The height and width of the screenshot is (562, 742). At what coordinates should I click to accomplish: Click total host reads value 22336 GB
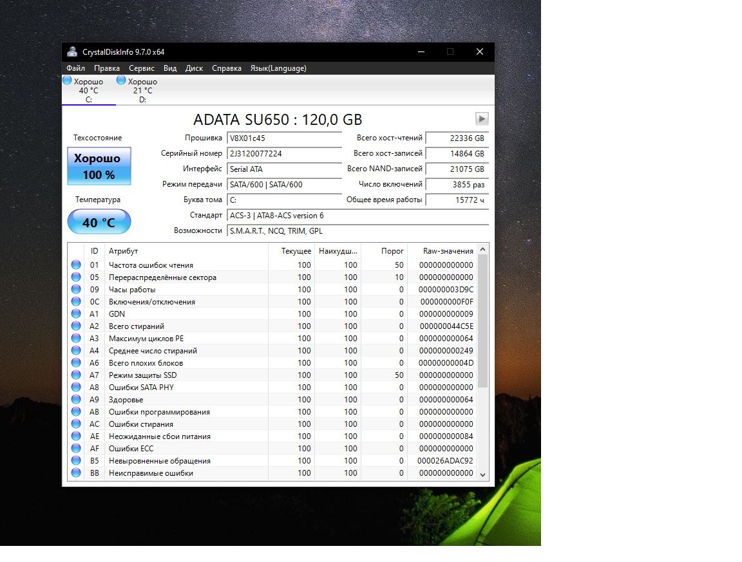click(x=457, y=138)
